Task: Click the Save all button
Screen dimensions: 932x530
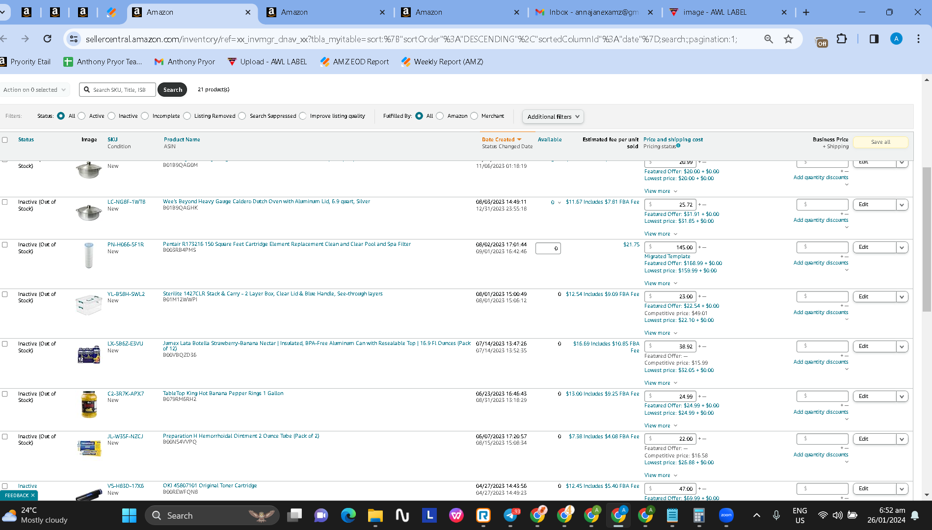Action: pos(880,142)
